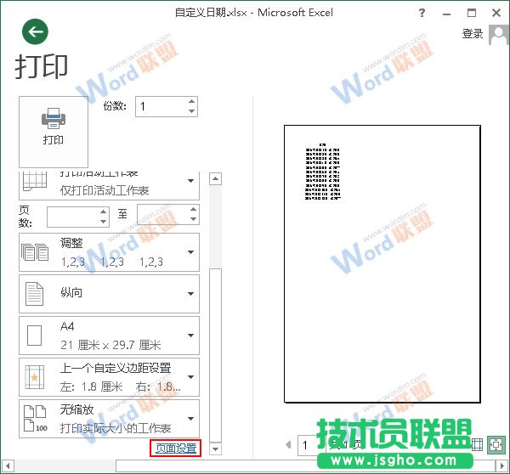This screenshot has width=510, height=474.
Task: Open the 上一个自定义边距设置 margins dropdown
Action: click(109, 377)
